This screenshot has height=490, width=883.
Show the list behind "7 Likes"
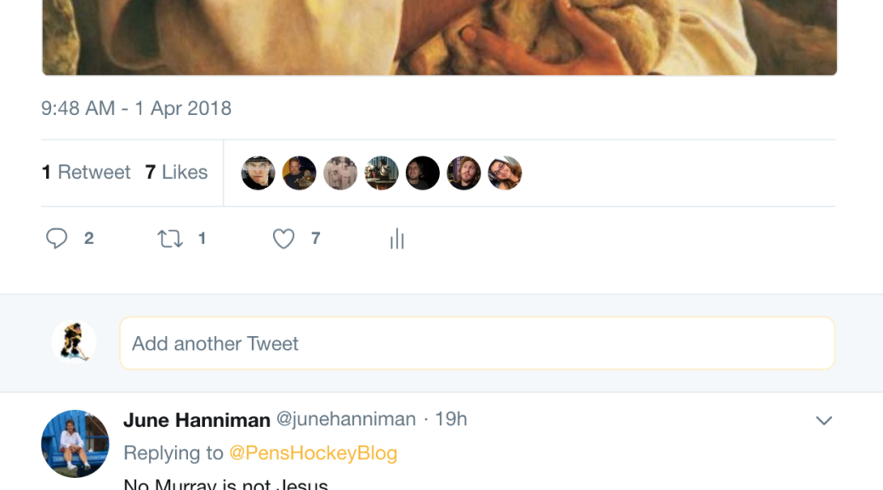[x=176, y=173]
